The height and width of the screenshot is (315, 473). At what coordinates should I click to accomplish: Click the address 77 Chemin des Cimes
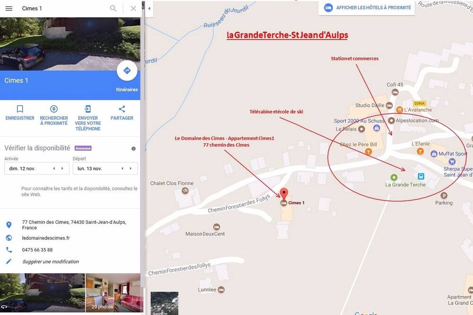pyautogui.click(x=74, y=225)
